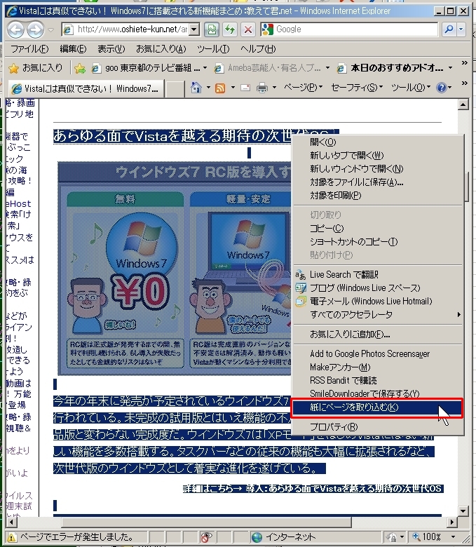Open the ツール(T) menu bar item
This screenshot has height=547, width=476.
pyautogui.click(x=213, y=49)
